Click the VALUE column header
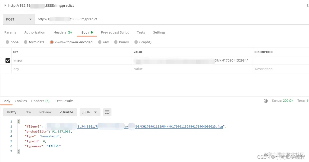 [138, 52]
